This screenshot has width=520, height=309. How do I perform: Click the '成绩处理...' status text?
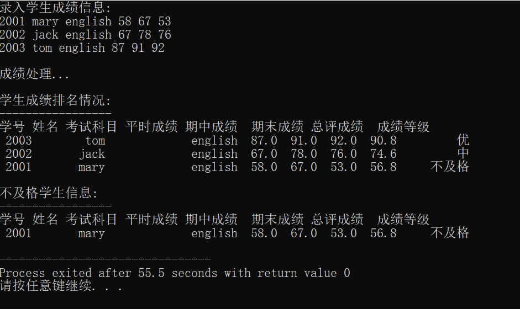click(35, 74)
